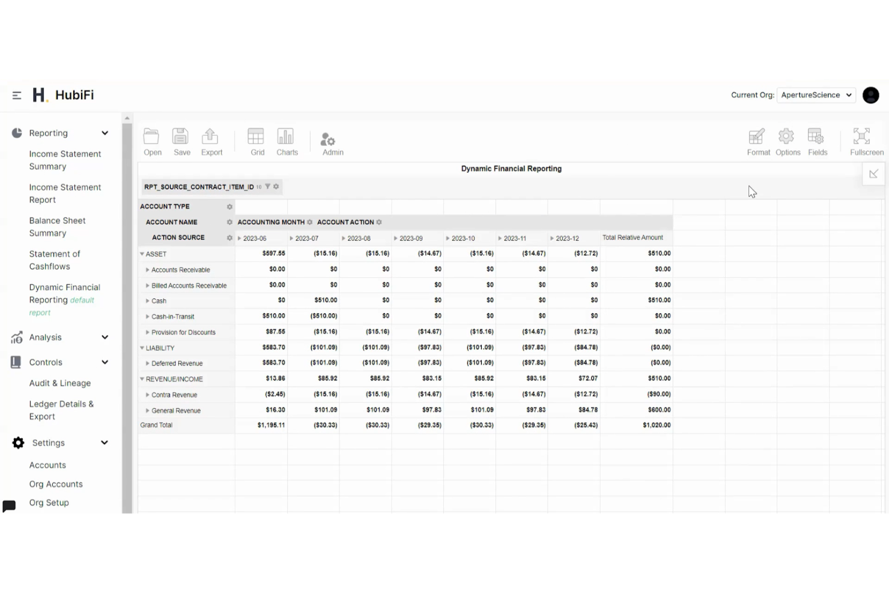
Task: Open the Current Org dropdown
Action: pos(816,95)
